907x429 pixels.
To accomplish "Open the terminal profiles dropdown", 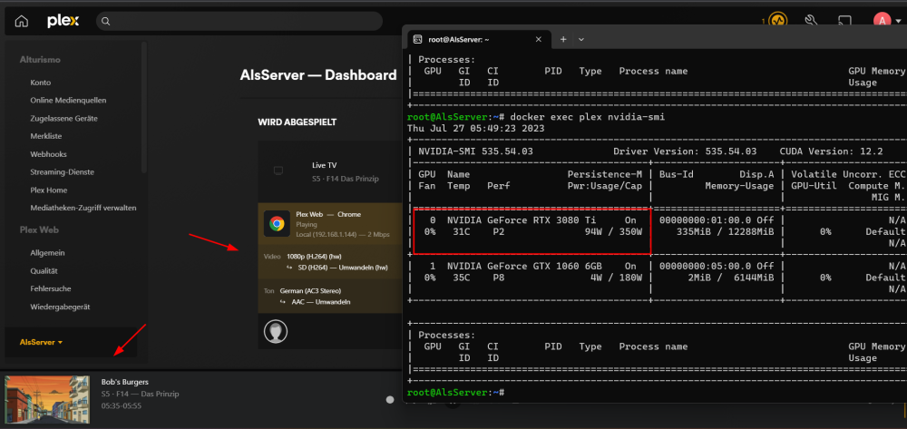I will pyautogui.click(x=581, y=39).
